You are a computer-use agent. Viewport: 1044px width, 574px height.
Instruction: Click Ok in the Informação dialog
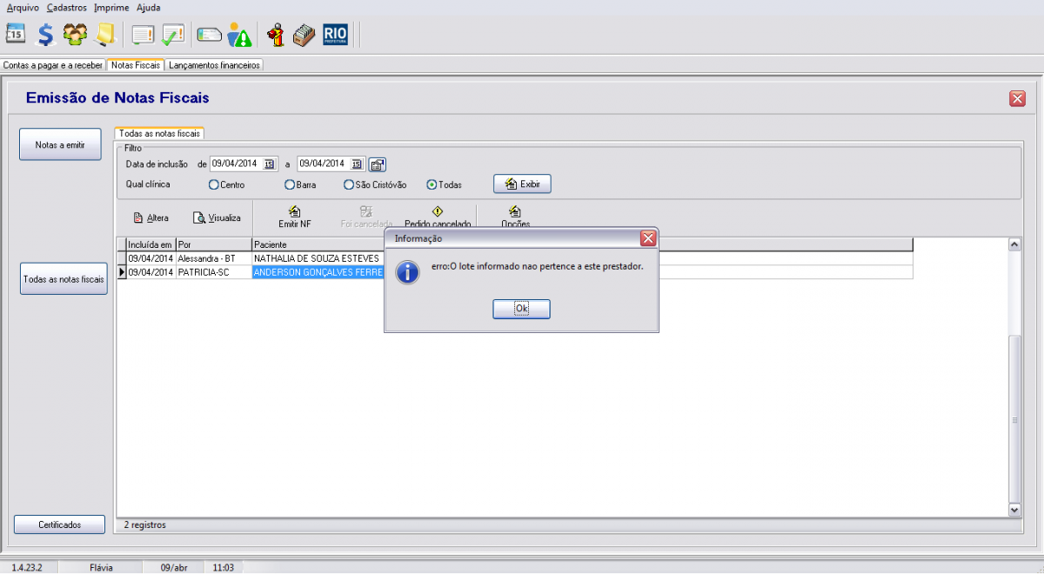tap(521, 309)
